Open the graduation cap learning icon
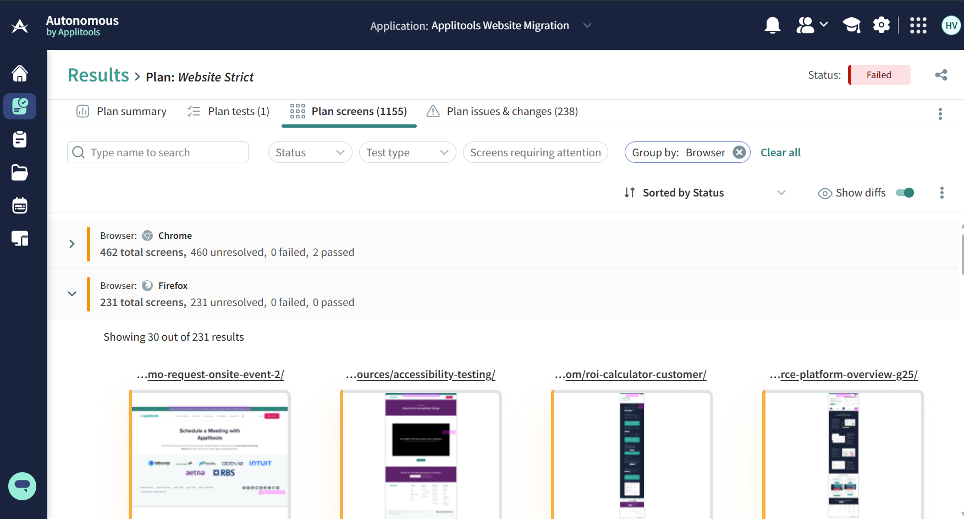The height and width of the screenshot is (519, 964). pyautogui.click(x=852, y=25)
